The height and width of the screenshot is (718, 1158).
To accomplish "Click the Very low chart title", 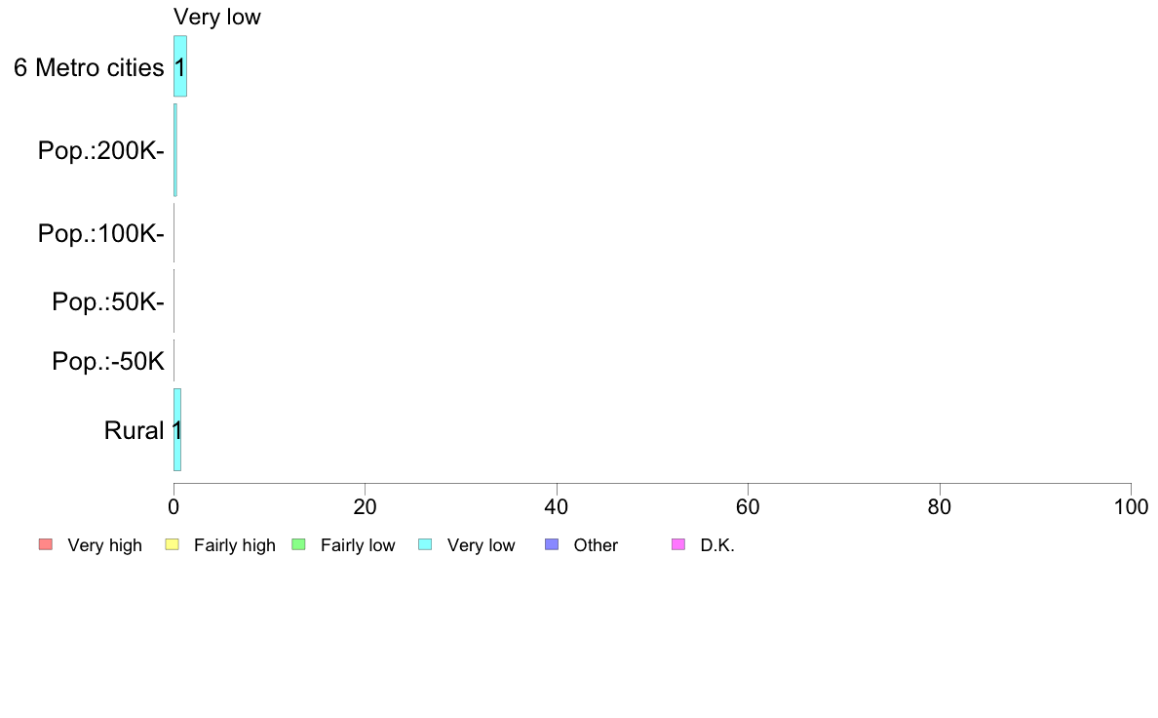I will click(217, 17).
